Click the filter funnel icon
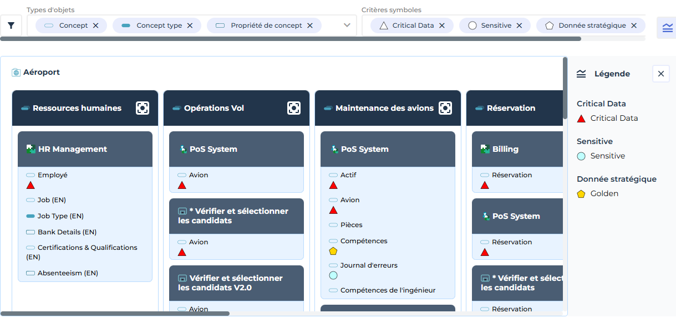 tap(11, 25)
